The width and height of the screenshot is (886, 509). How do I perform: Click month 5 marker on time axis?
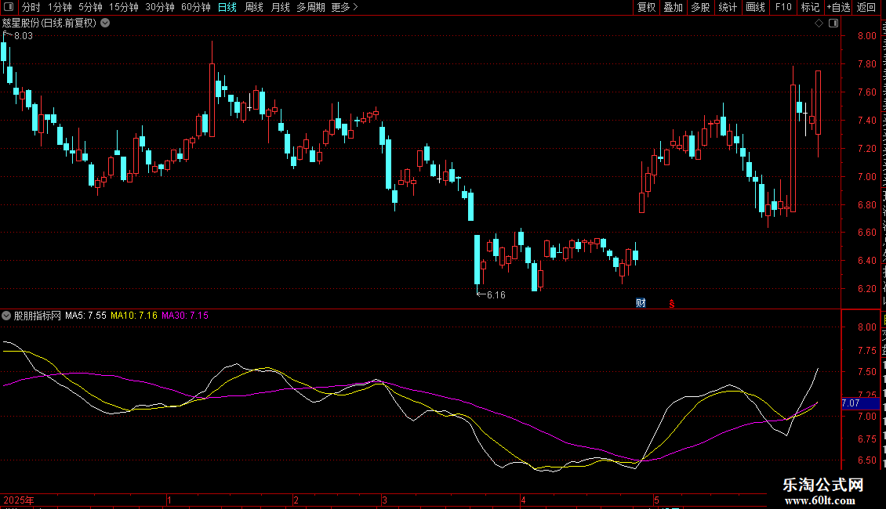(x=656, y=500)
